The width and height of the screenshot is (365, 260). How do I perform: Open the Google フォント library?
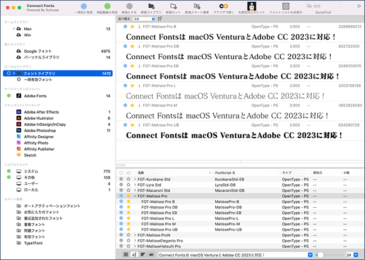click(38, 51)
